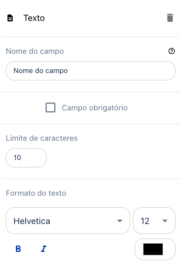Toggle bold text formatting
Viewport: 183px width, 279px height.
pos(18,249)
